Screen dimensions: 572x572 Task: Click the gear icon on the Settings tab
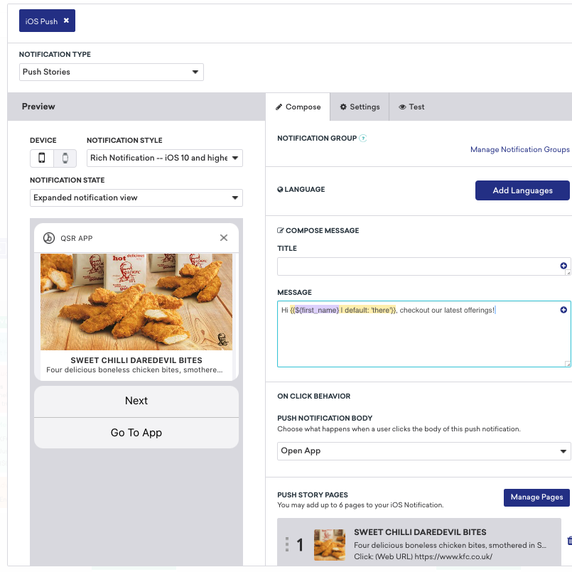click(x=345, y=107)
